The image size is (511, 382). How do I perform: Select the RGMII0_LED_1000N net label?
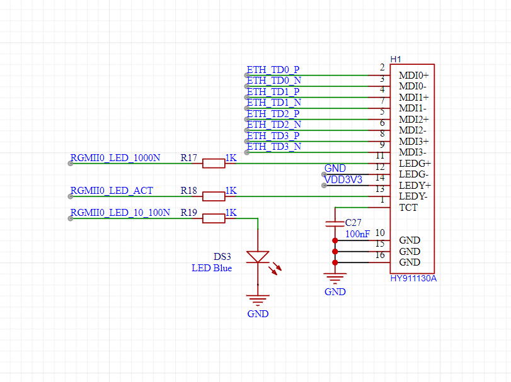click(x=115, y=158)
